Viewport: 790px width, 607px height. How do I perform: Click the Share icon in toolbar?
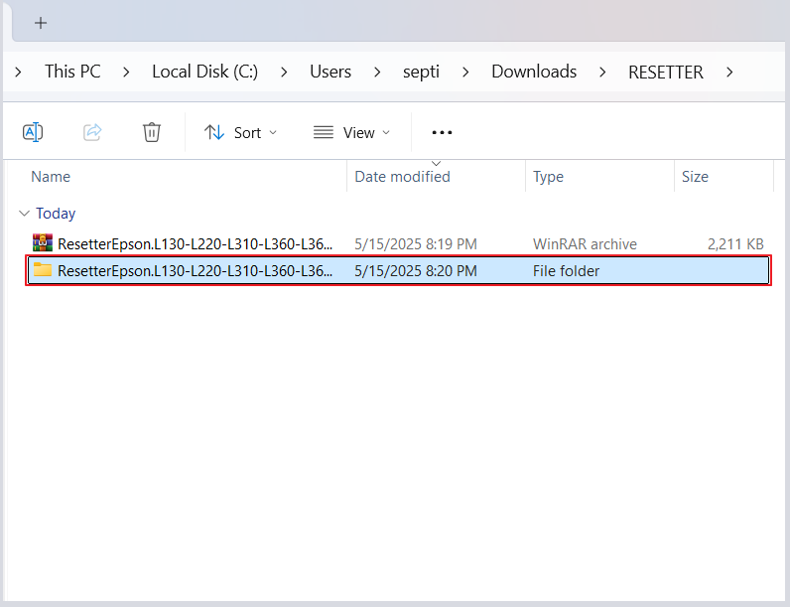[92, 132]
